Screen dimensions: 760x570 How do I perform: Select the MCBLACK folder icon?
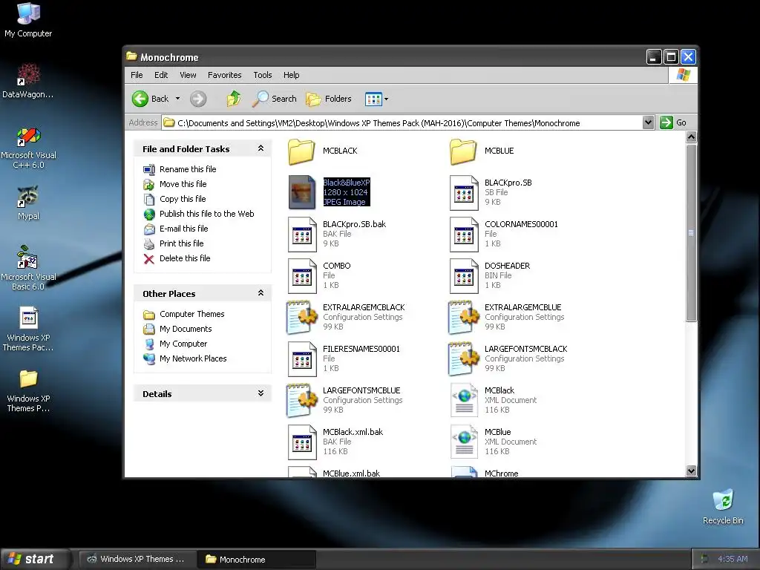click(x=301, y=151)
